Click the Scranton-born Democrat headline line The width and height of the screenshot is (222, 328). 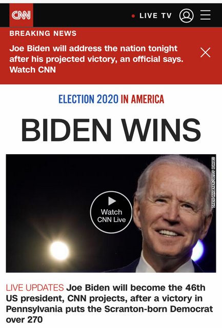(x=109, y=309)
